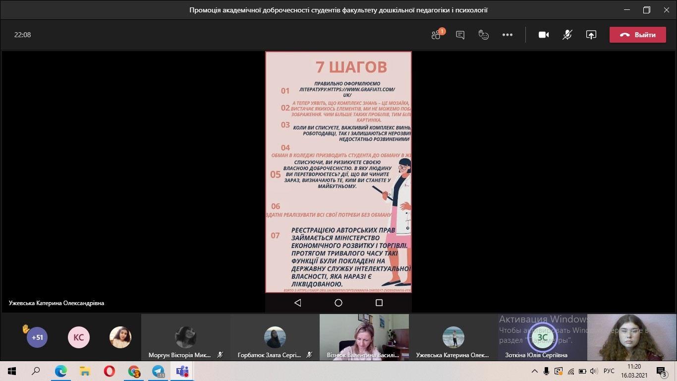Toggle the РУС input language indicator

point(609,371)
